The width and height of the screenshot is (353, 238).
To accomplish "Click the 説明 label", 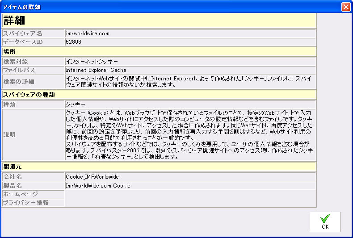I will pyautogui.click(x=9, y=134).
